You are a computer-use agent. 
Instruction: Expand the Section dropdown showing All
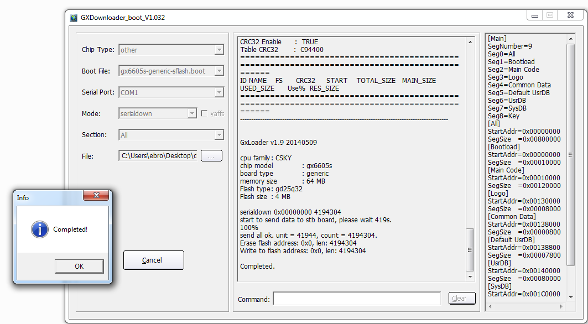tap(219, 135)
